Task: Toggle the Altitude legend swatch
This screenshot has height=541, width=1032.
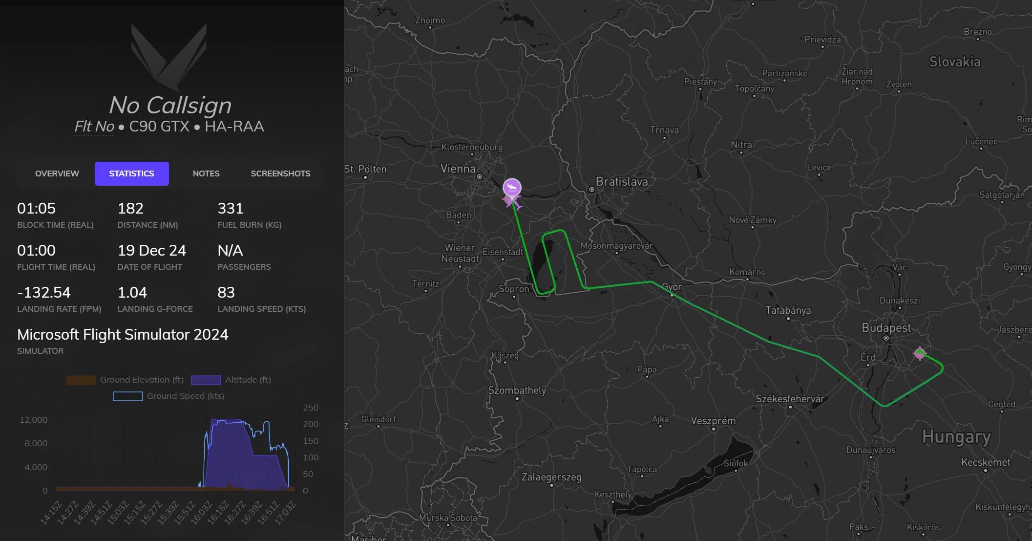Action: (206, 380)
